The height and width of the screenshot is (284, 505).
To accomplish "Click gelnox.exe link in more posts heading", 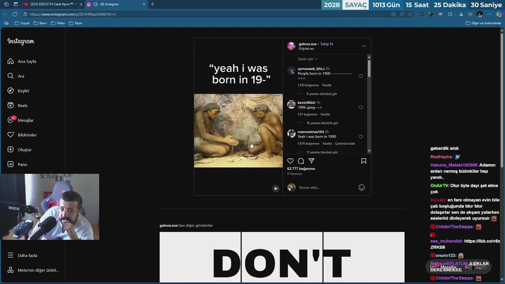I will (168, 226).
